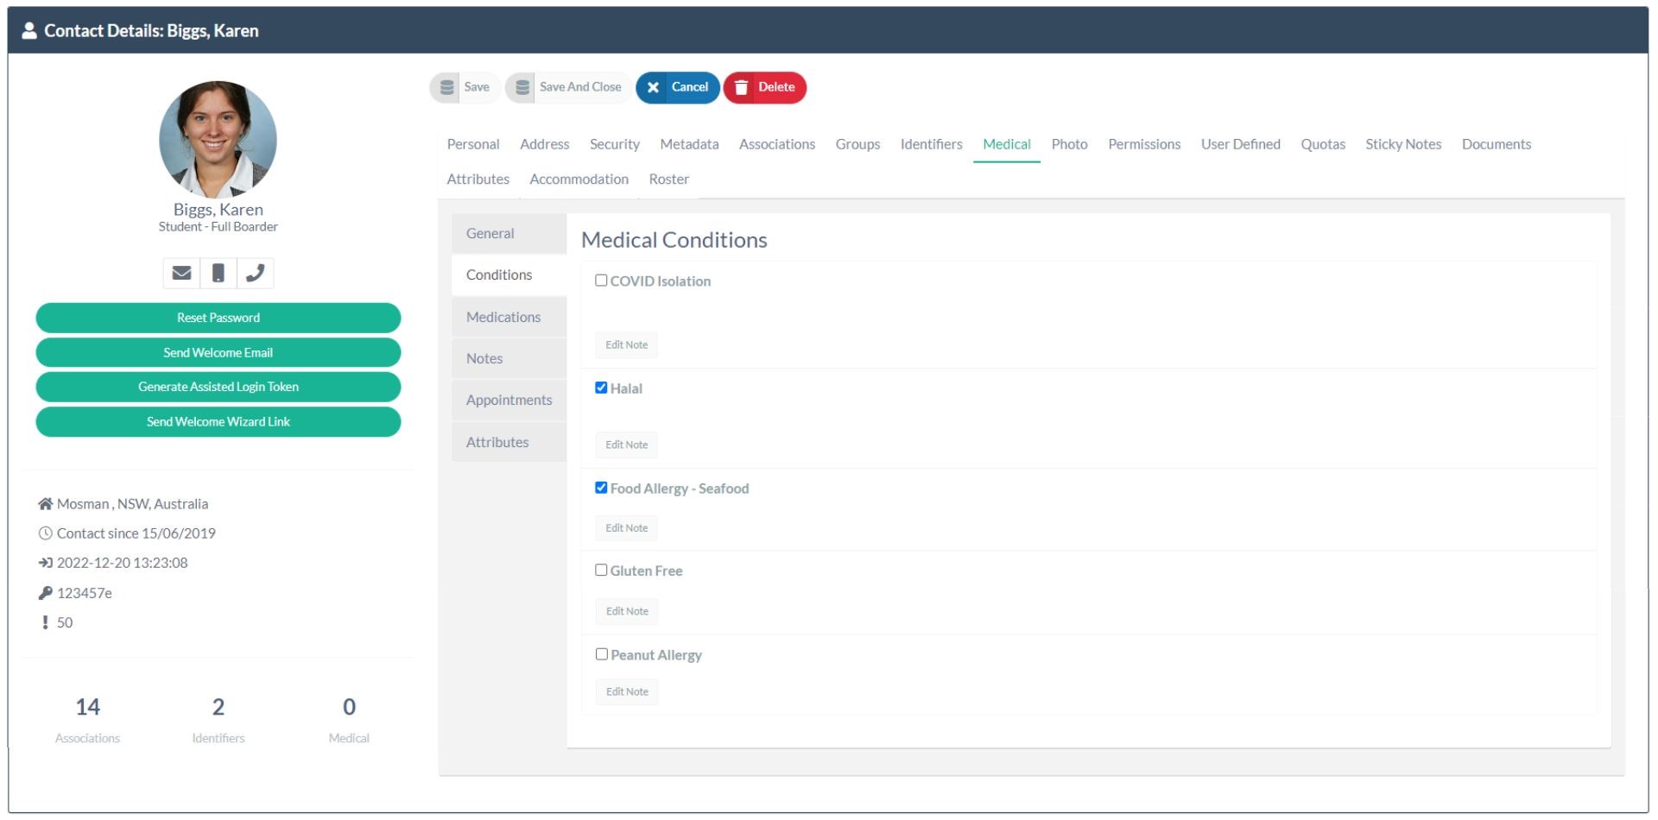
Task: Enable the COVID Isolation checkbox
Action: pos(601,281)
